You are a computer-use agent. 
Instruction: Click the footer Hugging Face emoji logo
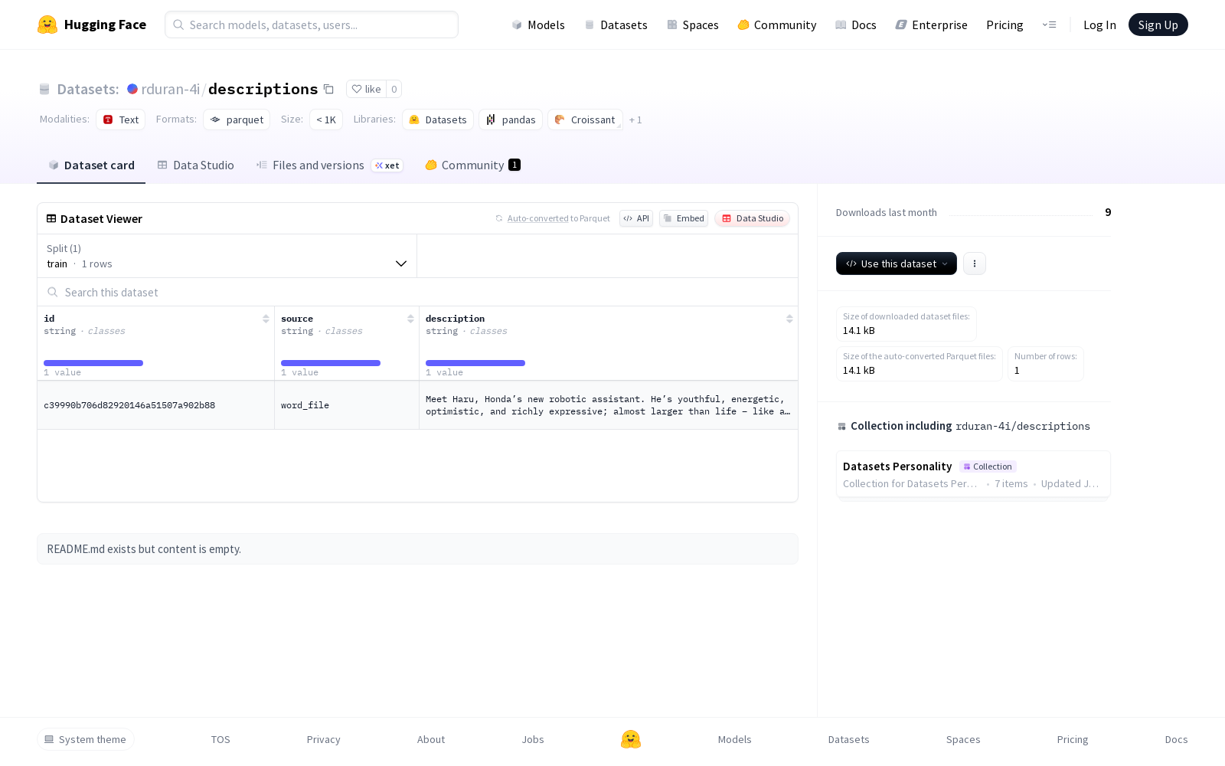tap(631, 739)
